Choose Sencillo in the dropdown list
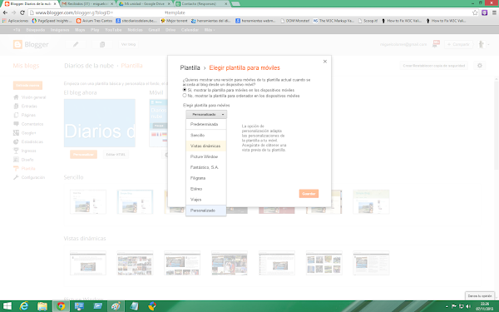This screenshot has width=499, height=312. click(x=206, y=136)
